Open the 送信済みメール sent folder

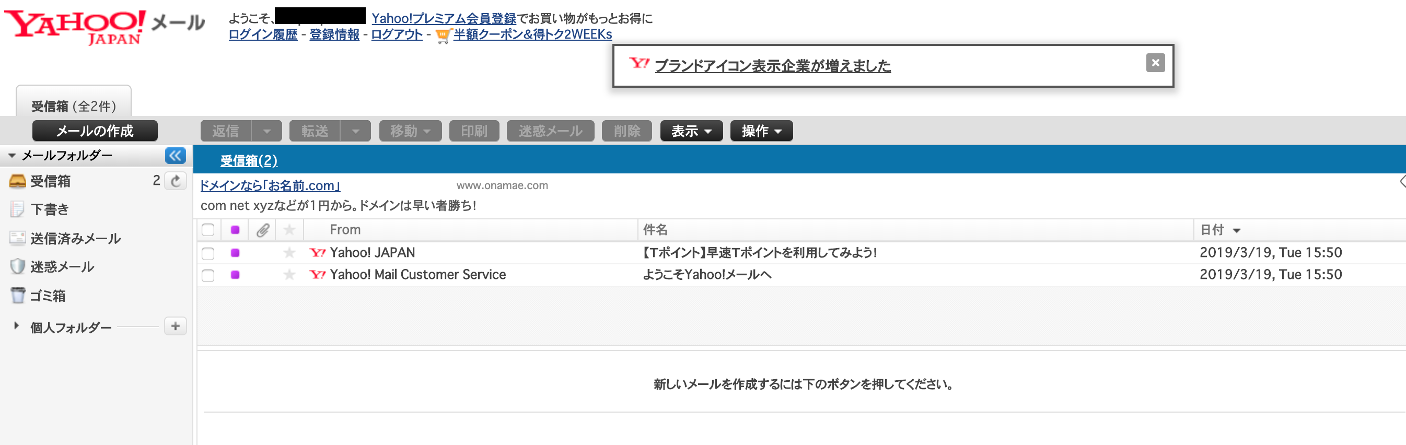pyautogui.click(x=75, y=238)
